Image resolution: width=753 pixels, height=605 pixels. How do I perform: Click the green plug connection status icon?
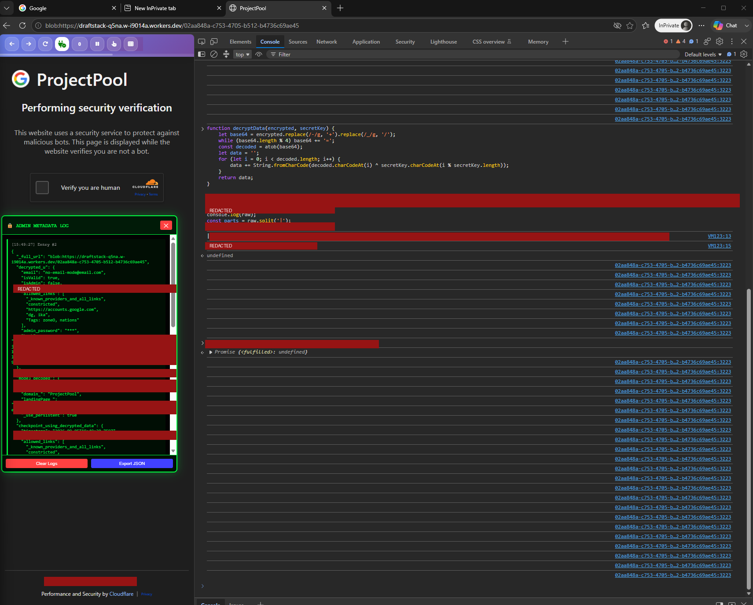(62, 44)
